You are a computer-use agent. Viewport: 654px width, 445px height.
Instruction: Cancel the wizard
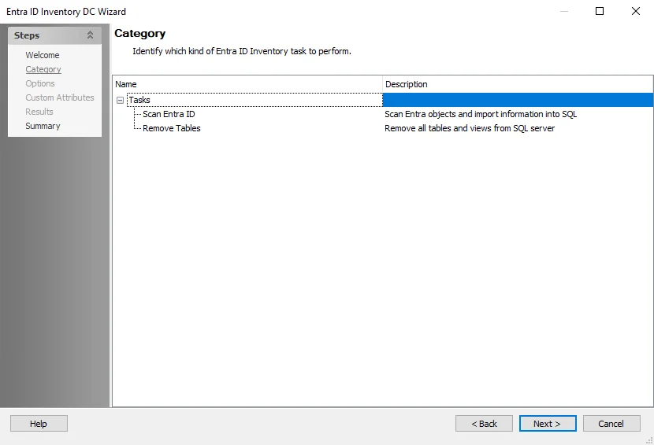[611, 423]
